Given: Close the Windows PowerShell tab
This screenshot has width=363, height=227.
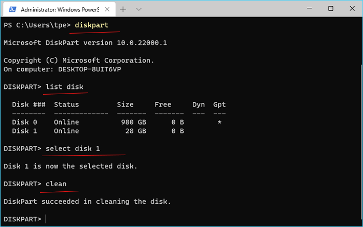Looking at the screenshot, I should tap(107, 9).
